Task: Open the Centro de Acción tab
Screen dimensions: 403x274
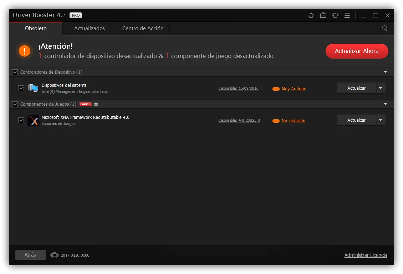Action: pyautogui.click(x=143, y=28)
